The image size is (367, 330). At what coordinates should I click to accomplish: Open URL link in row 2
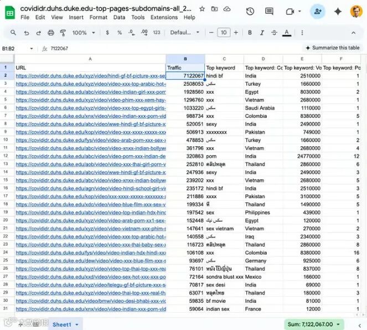91,76
